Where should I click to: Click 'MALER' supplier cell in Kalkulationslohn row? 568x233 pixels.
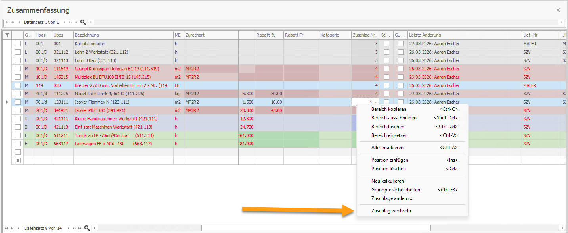point(541,44)
